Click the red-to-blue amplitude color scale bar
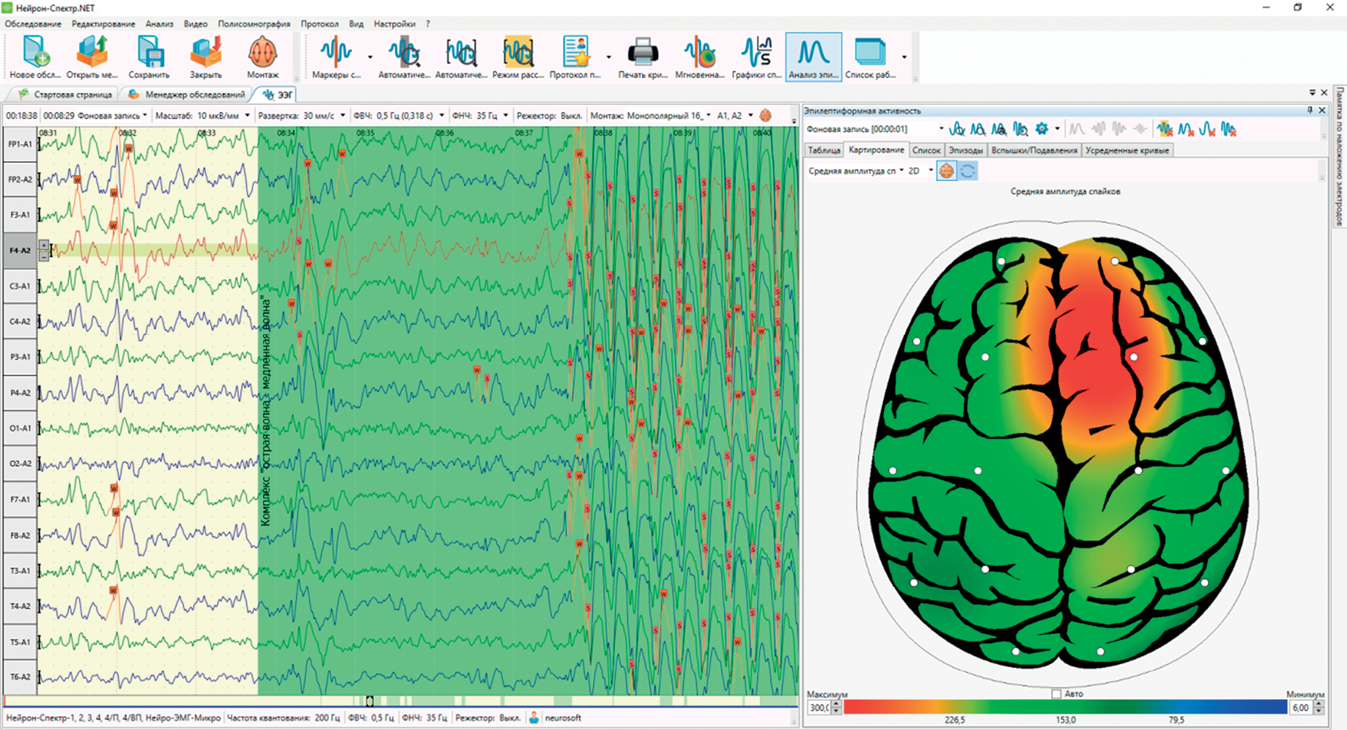The height and width of the screenshot is (730, 1347). coord(1065,707)
